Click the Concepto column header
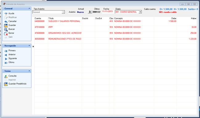The height and width of the screenshot is (118, 200). coord(118,19)
